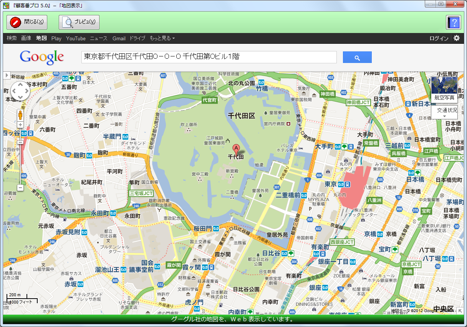Image resolution: width=467 pixels, height=327 pixels.
Task: Click the 霞が関 green junction label
Action: pos(174,265)
